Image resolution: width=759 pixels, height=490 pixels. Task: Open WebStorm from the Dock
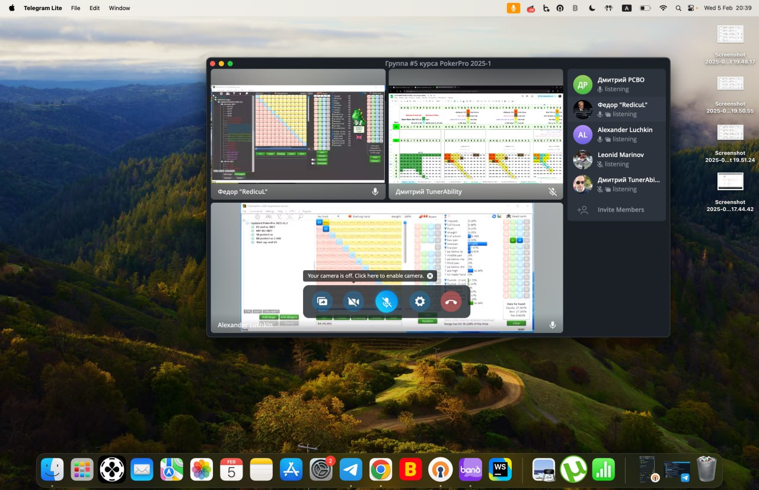pos(500,470)
